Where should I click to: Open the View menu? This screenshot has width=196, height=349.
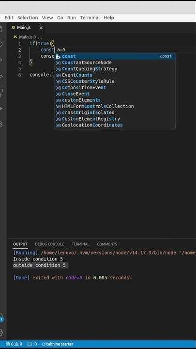click(x=47, y=17)
